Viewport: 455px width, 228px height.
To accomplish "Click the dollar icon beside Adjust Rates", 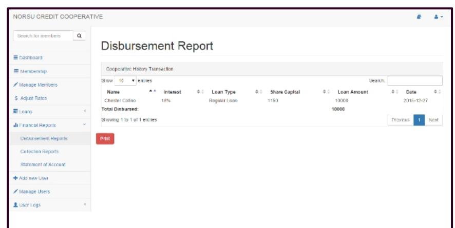I will 16,98.
